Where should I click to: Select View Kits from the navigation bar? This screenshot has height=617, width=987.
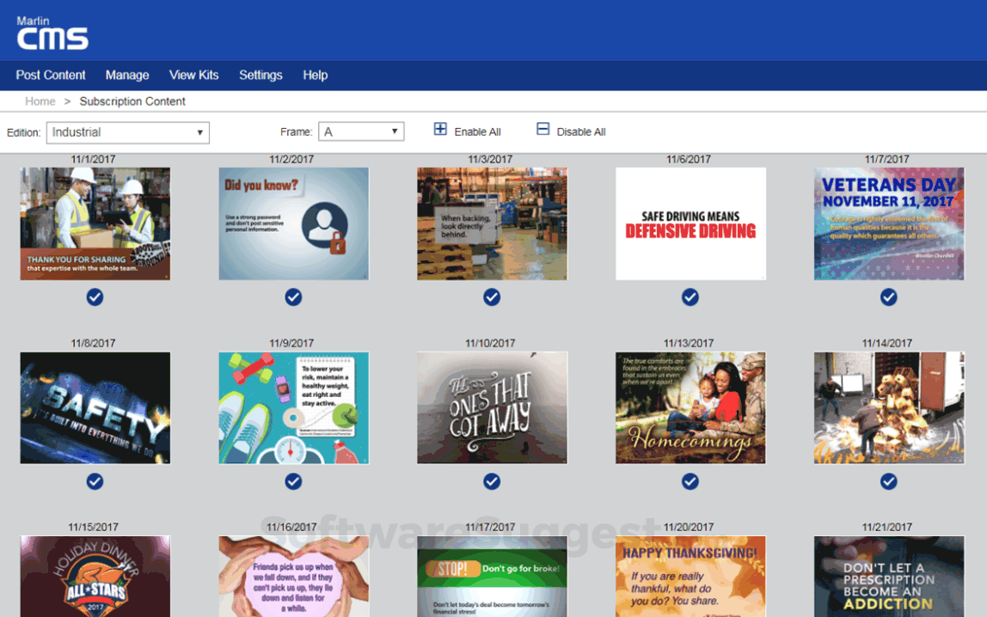pos(193,76)
